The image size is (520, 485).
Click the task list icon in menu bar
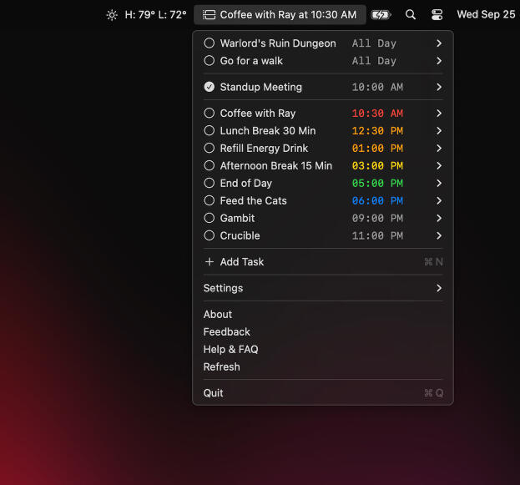(x=209, y=15)
